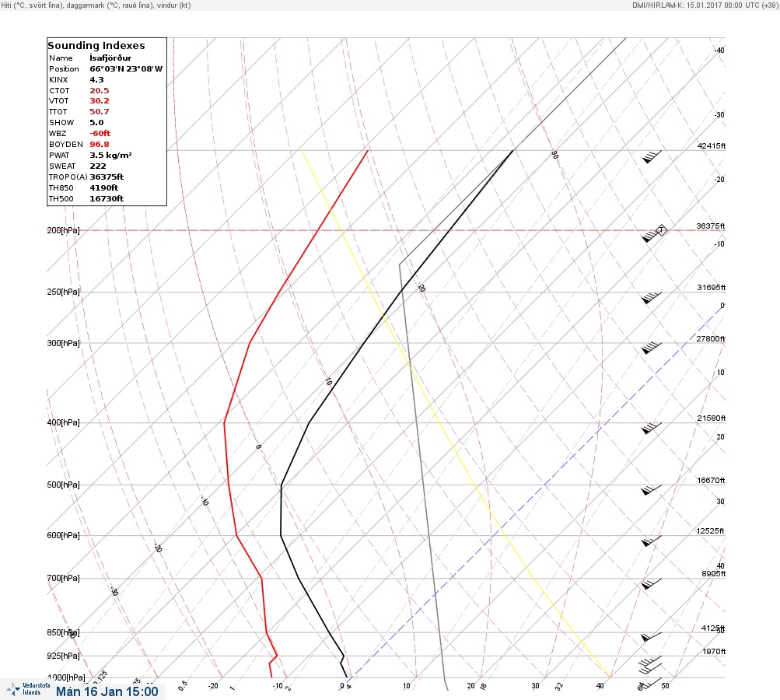Image resolution: width=780 pixels, height=700 pixels.
Task: Click the CTOT value 20.5
Action: click(99, 90)
